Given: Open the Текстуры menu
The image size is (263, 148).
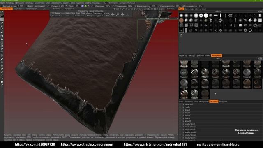Looking at the screenshot, I should [x=29, y=3].
